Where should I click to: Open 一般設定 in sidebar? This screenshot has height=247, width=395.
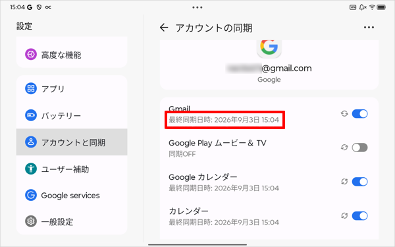click(72, 221)
